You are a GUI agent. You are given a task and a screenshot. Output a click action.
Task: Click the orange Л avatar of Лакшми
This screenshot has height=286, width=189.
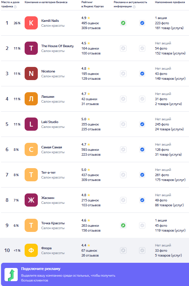(x=31, y=99)
